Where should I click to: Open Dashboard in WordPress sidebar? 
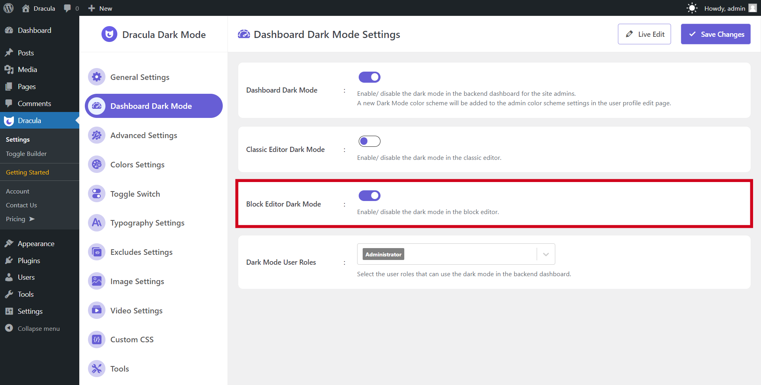(x=40, y=30)
